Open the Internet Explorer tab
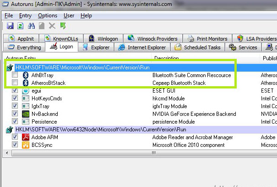Screen dimensions: 277x187 coord(142,47)
